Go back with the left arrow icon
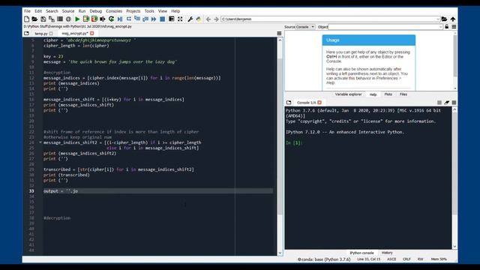This screenshot has height=270, width=480. [208, 19]
